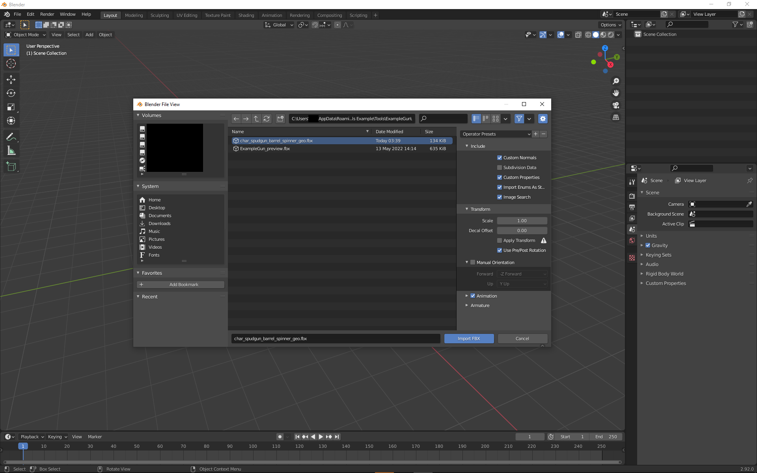Switch to UV Editing workspace tab
Screen dimensions: 757x473
click(187, 15)
